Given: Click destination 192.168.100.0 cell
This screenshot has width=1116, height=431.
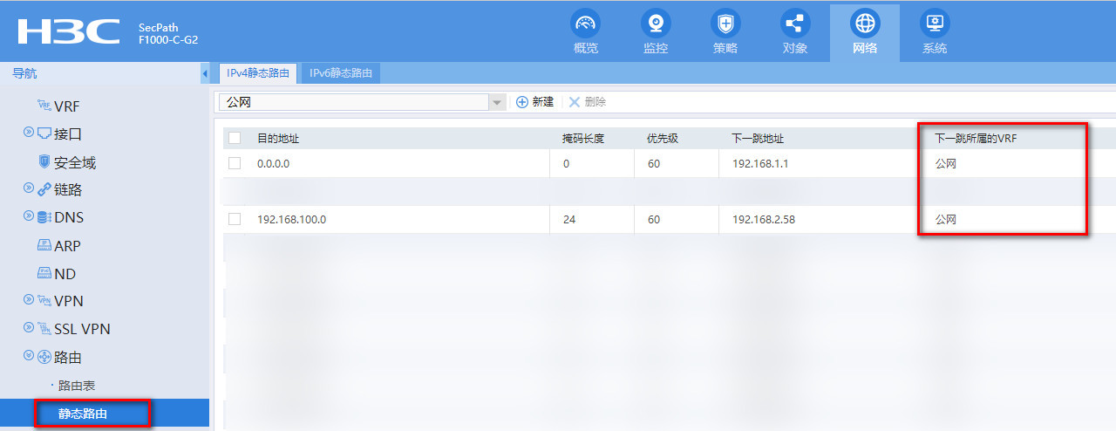Looking at the screenshot, I should coord(291,219).
